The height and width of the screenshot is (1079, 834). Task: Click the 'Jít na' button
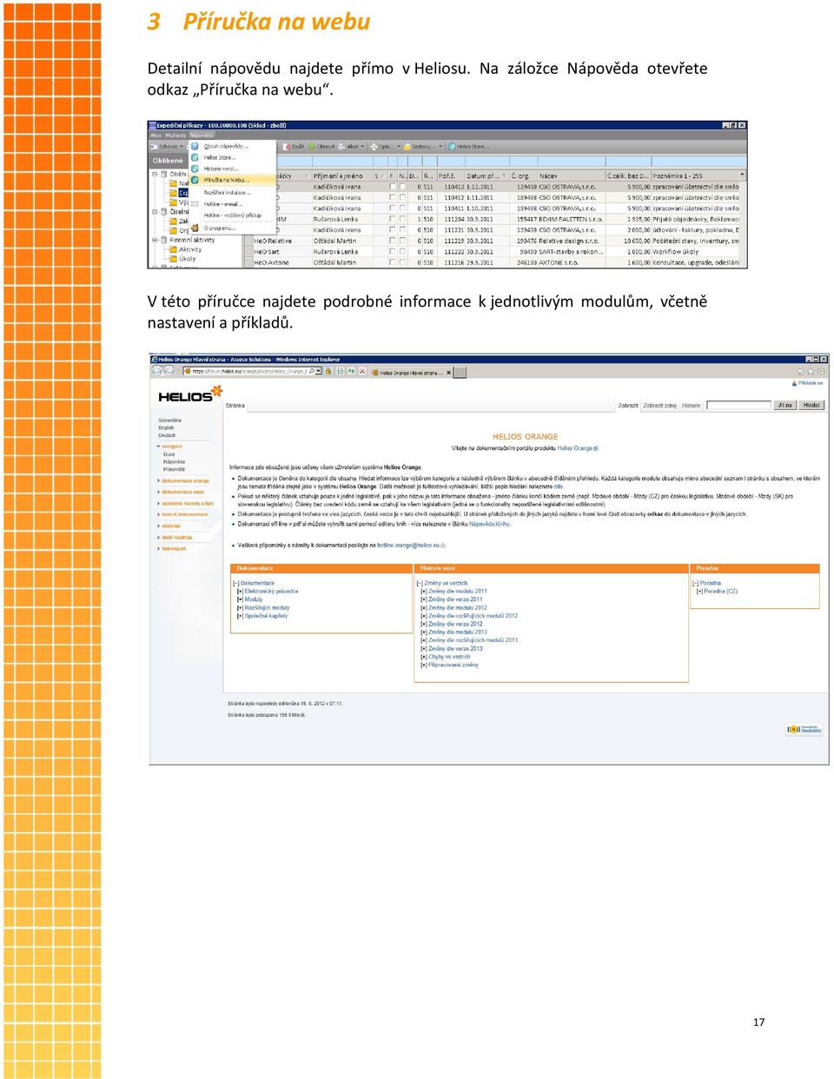785,406
